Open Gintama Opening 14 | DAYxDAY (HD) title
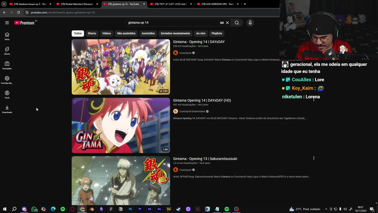378x213 pixels. click(x=202, y=101)
